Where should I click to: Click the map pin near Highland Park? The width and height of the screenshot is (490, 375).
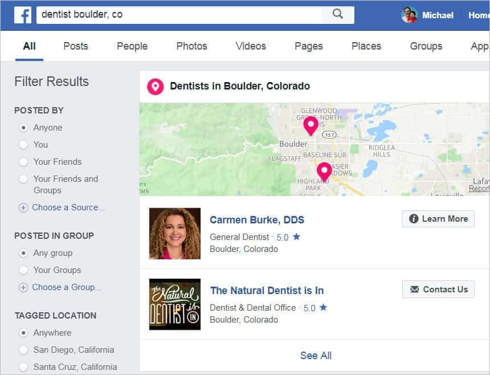(324, 172)
